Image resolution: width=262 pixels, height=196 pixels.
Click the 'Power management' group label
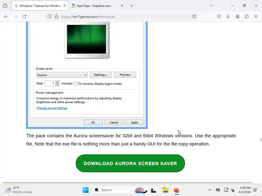click(49, 92)
